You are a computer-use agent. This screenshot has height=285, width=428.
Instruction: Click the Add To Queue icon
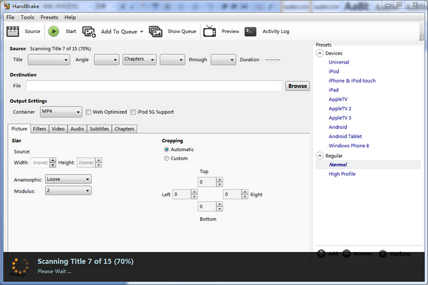tap(89, 32)
